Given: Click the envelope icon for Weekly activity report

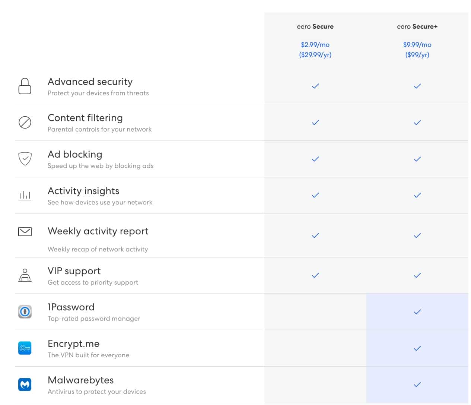Looking at the screenshot, I should pyautogui.click(x=25, y=232).
